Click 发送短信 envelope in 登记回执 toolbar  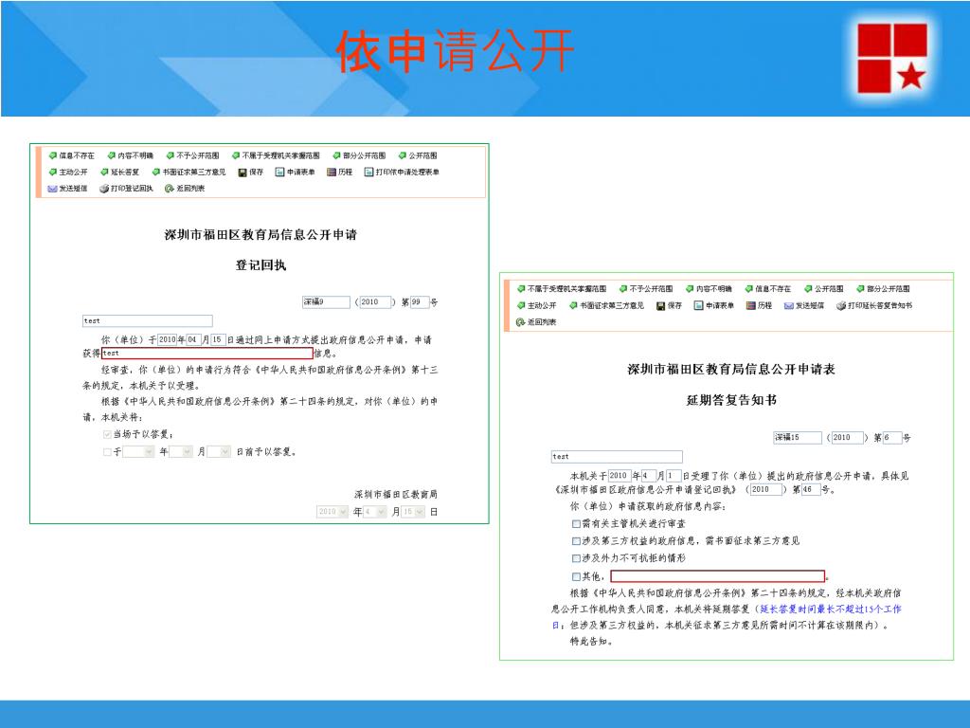(53, 189)
